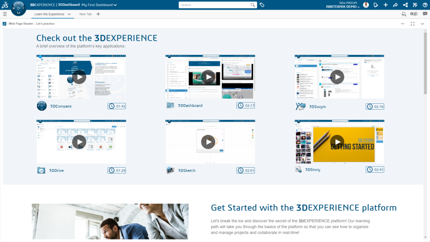Viewport: 430px width, 242px height.
Task: Play the 3DCompass overview video
Action: [x=79, y=77]
